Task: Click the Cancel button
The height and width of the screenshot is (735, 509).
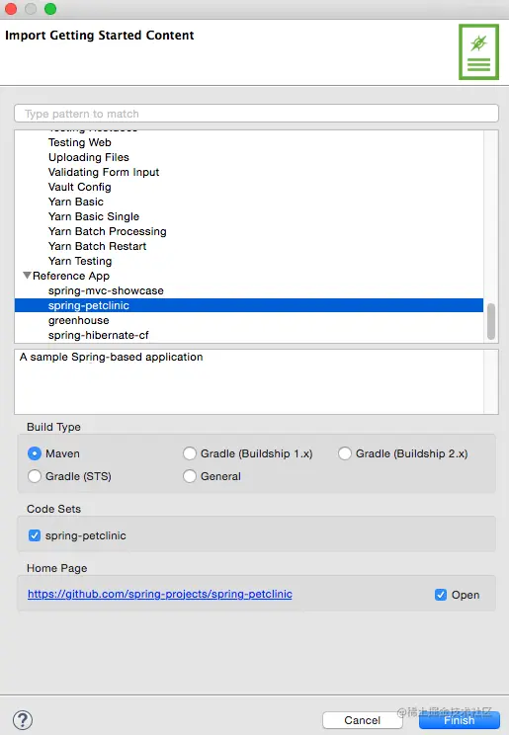Action: (362, 720)
